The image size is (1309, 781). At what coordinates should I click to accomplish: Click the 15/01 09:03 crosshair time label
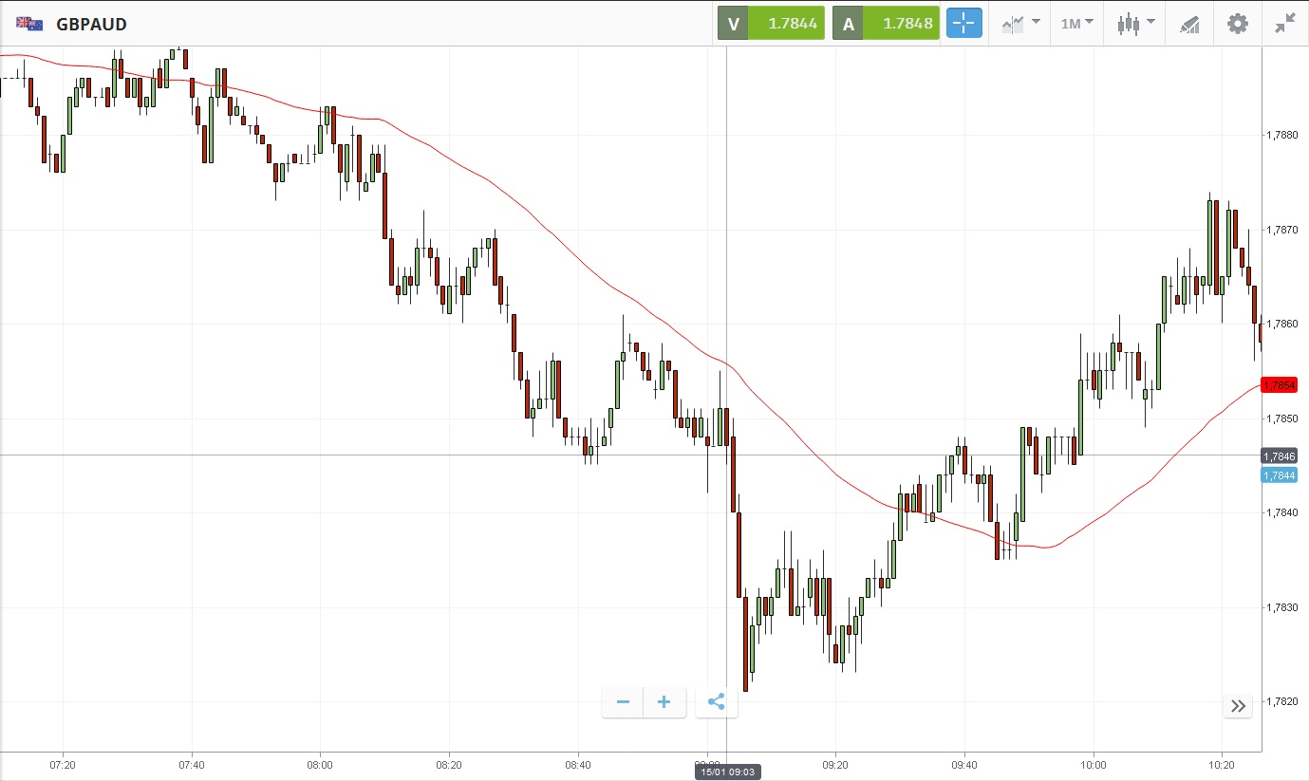[726, 772]
